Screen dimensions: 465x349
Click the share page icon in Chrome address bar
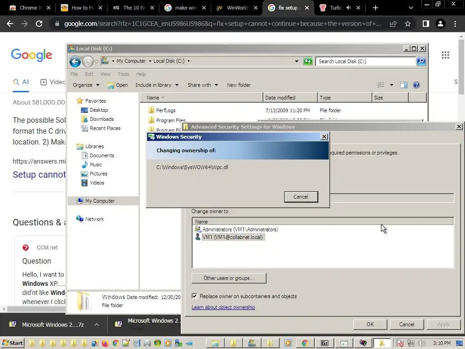coord(394,24)
